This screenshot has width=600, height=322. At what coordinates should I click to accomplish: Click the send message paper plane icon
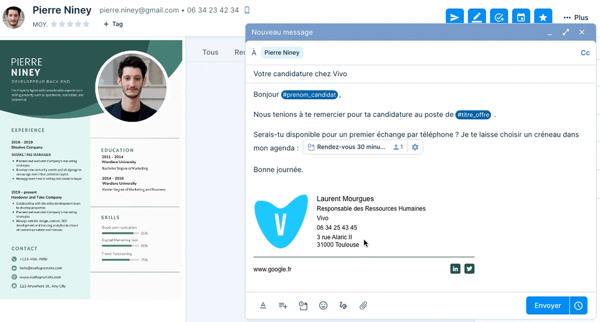point(454,17)
